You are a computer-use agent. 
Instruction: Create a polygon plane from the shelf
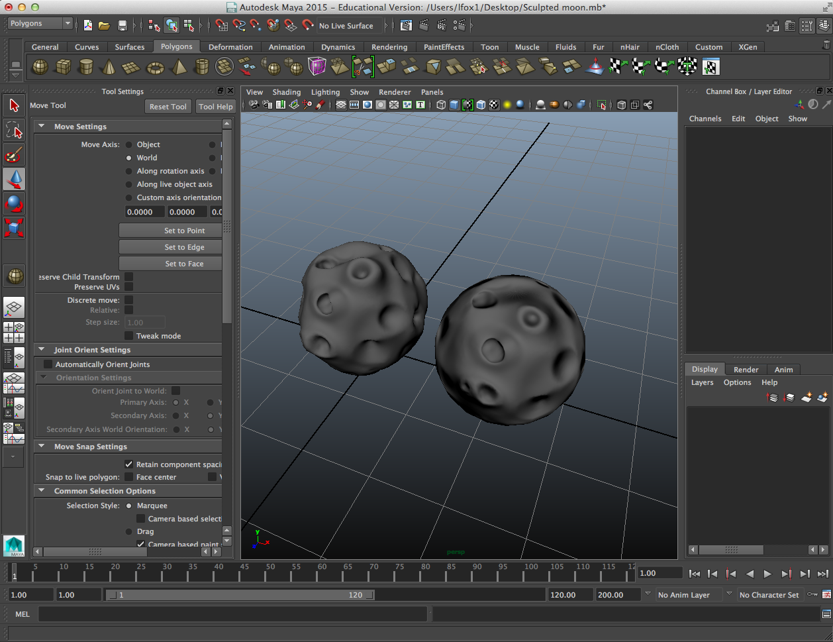click(132, 67)
